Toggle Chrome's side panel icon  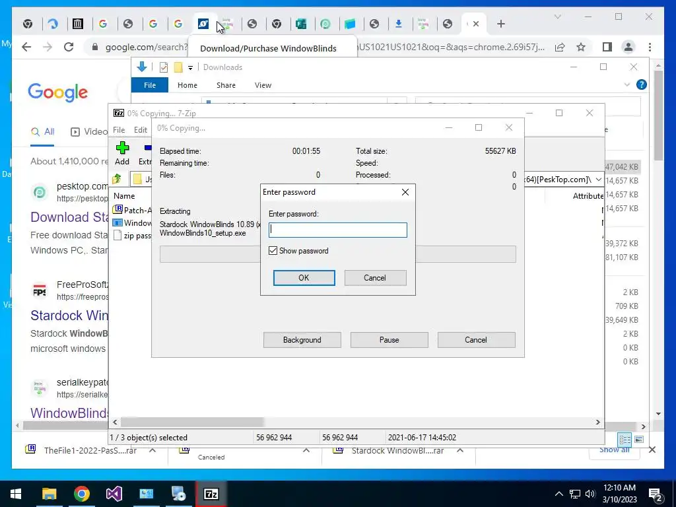607,47
